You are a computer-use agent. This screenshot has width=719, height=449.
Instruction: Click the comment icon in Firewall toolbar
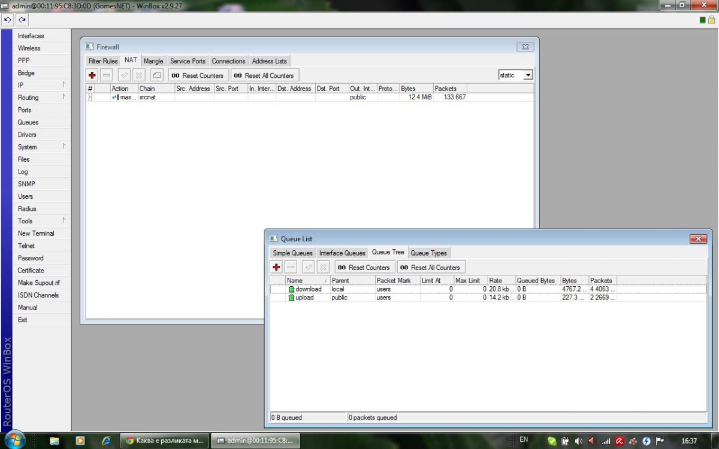[156, 75]
